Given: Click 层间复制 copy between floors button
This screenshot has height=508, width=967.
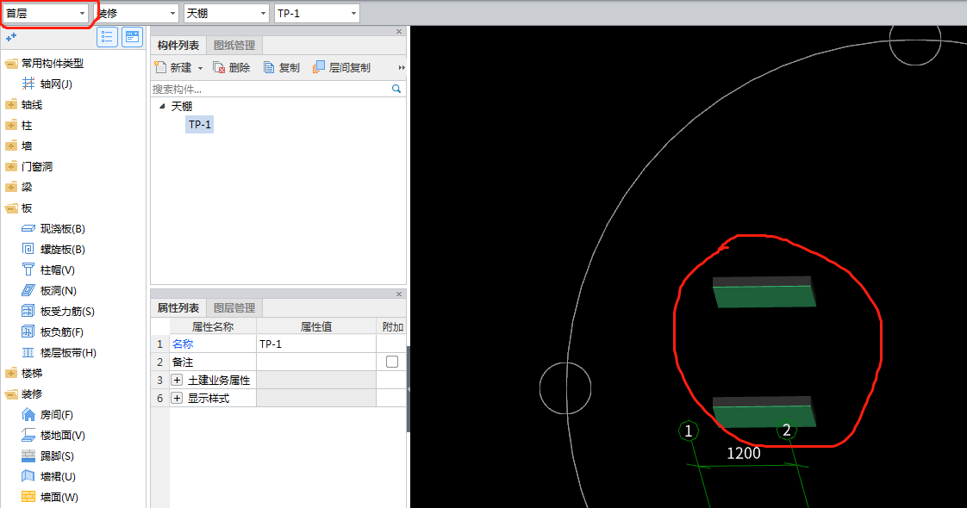Looking at the screenshot, I should click(341, 67).
